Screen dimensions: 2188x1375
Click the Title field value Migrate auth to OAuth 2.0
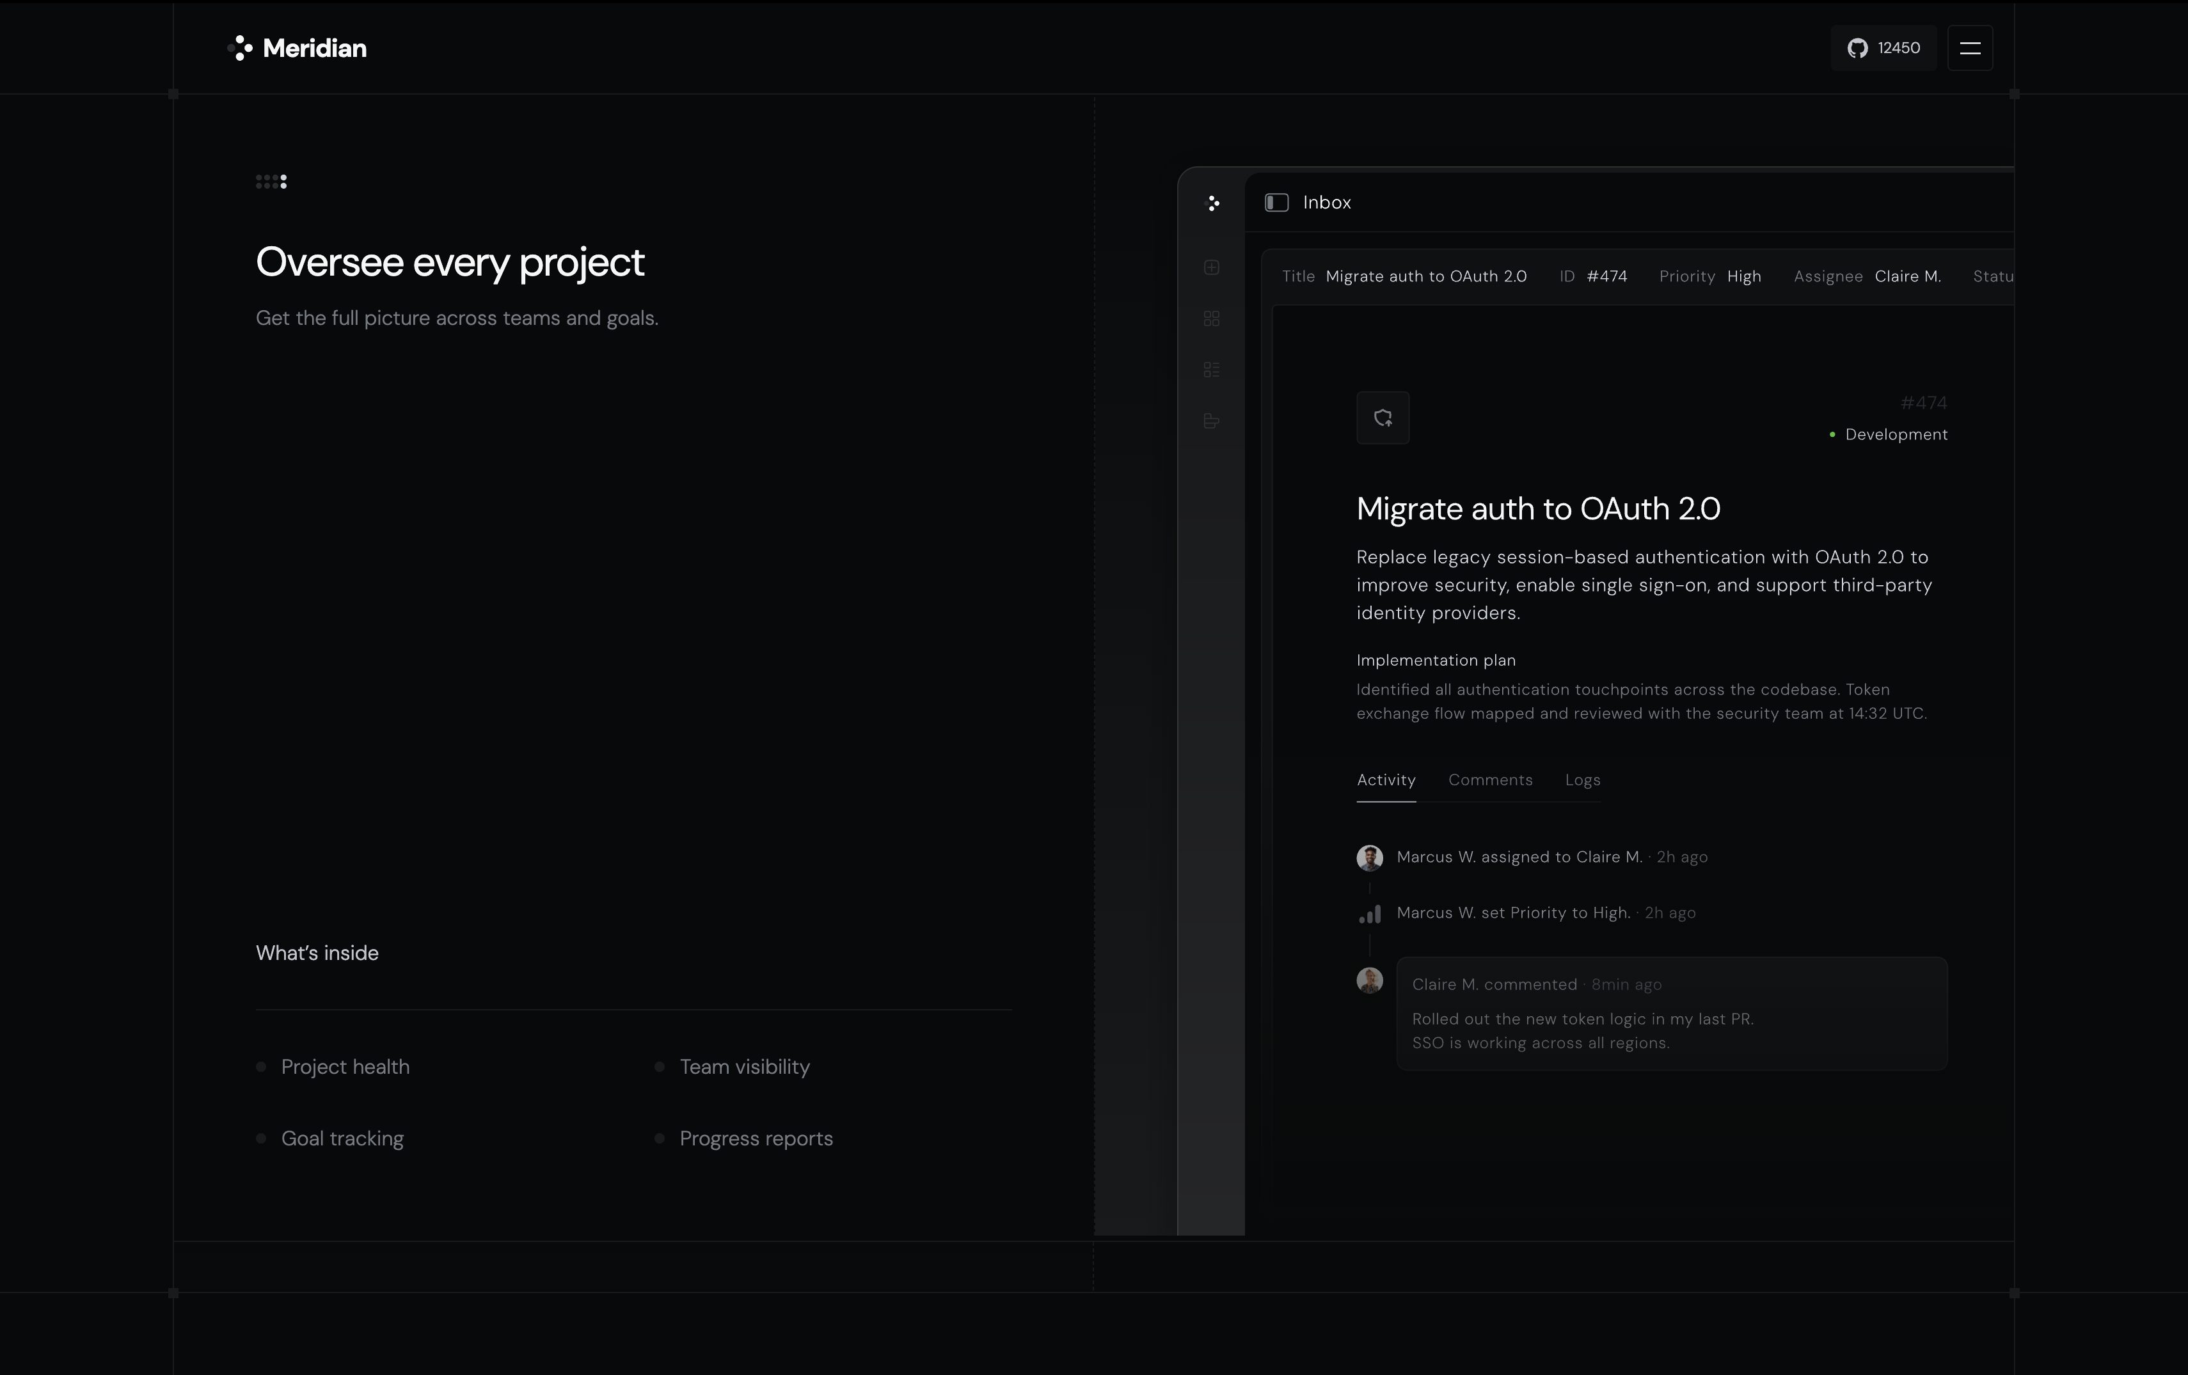tap(1425, 276)
